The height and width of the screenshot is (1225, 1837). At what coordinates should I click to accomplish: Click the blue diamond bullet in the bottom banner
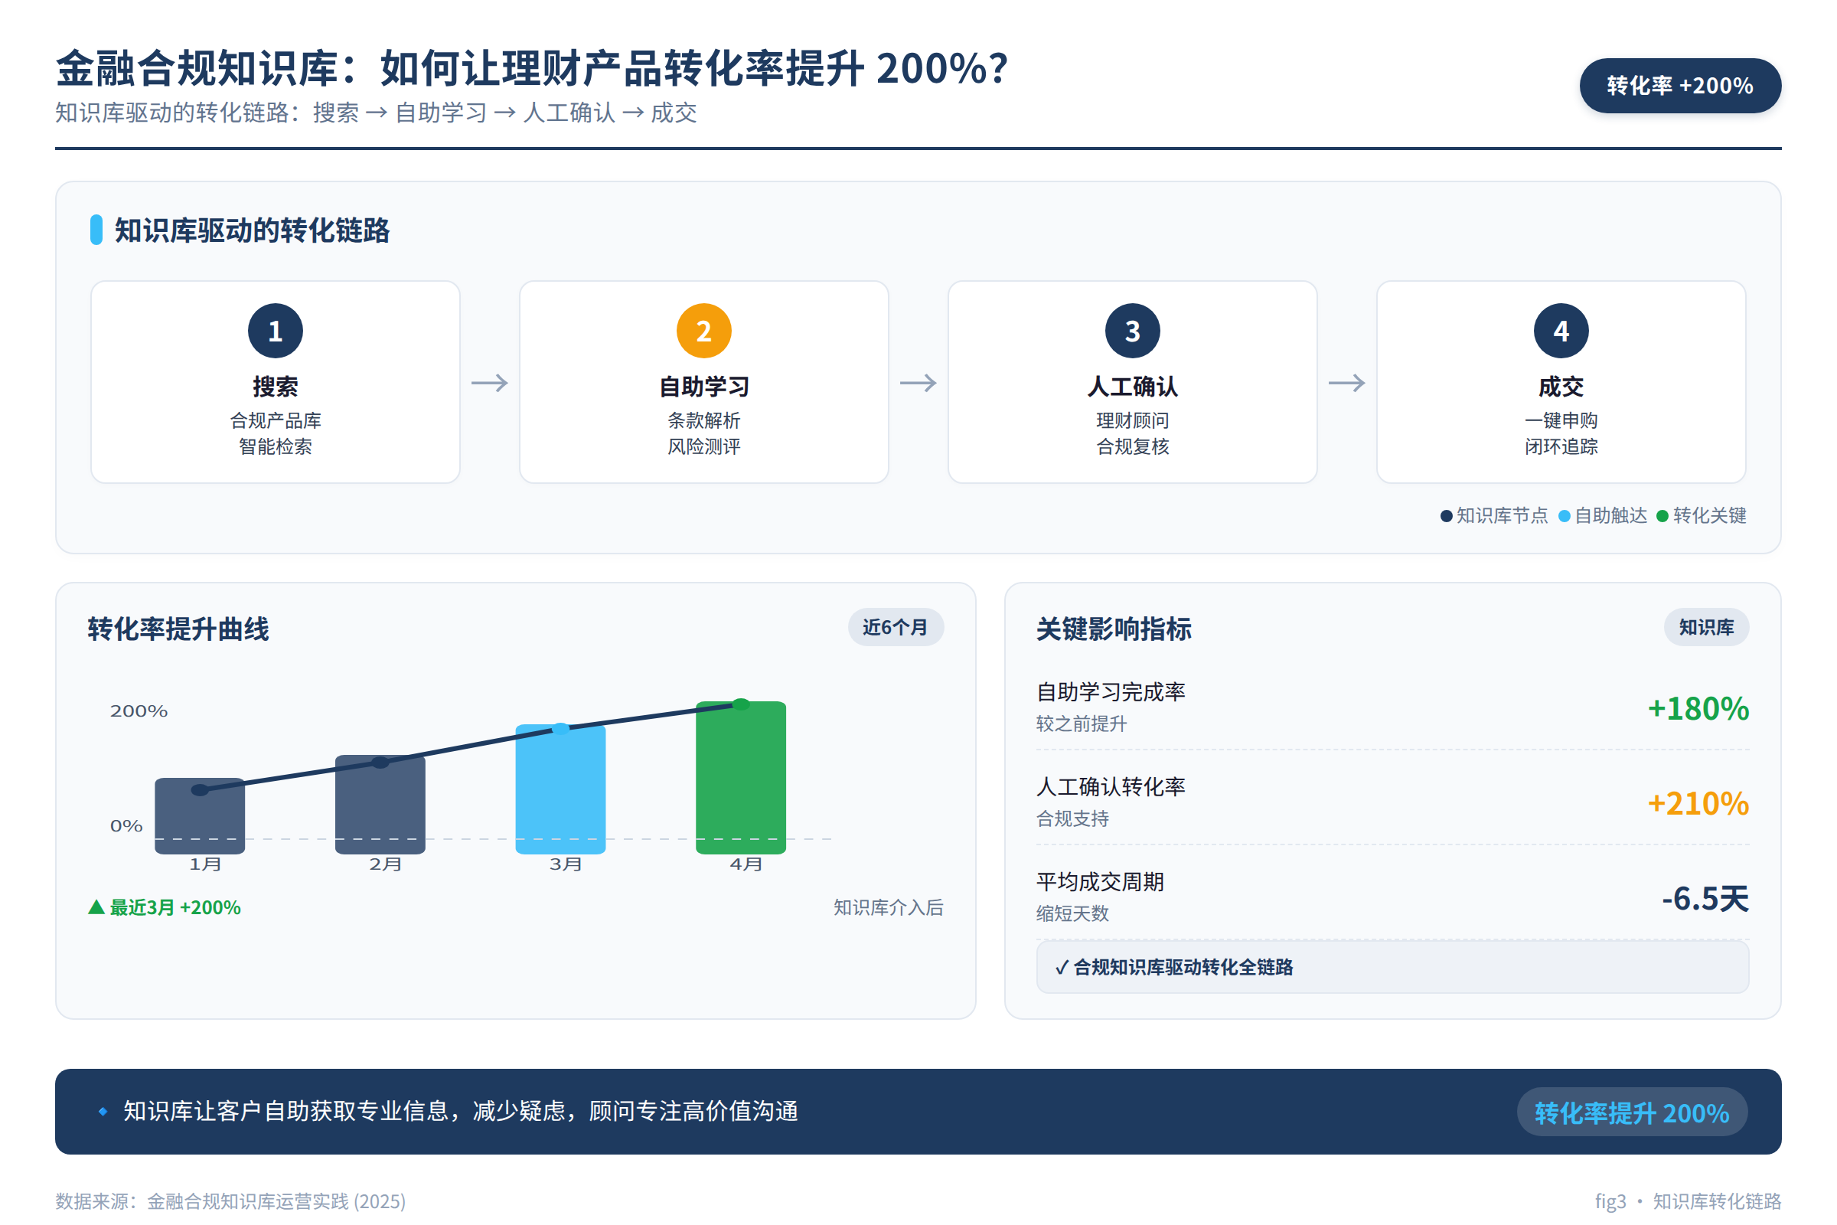103,1112
